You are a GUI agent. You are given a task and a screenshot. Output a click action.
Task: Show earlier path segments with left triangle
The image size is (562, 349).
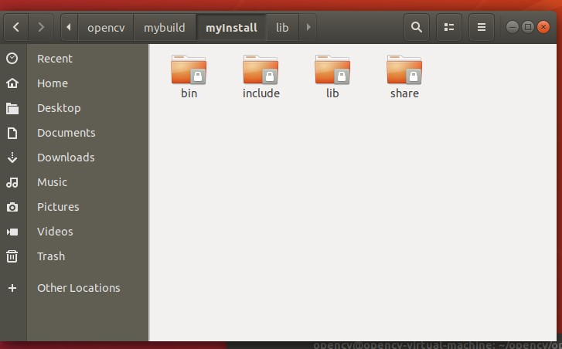point(69,27)
